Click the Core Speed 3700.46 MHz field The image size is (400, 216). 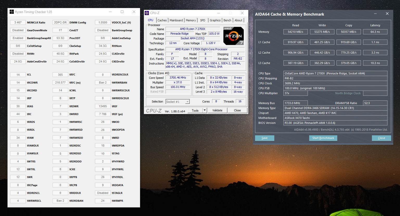178,78
